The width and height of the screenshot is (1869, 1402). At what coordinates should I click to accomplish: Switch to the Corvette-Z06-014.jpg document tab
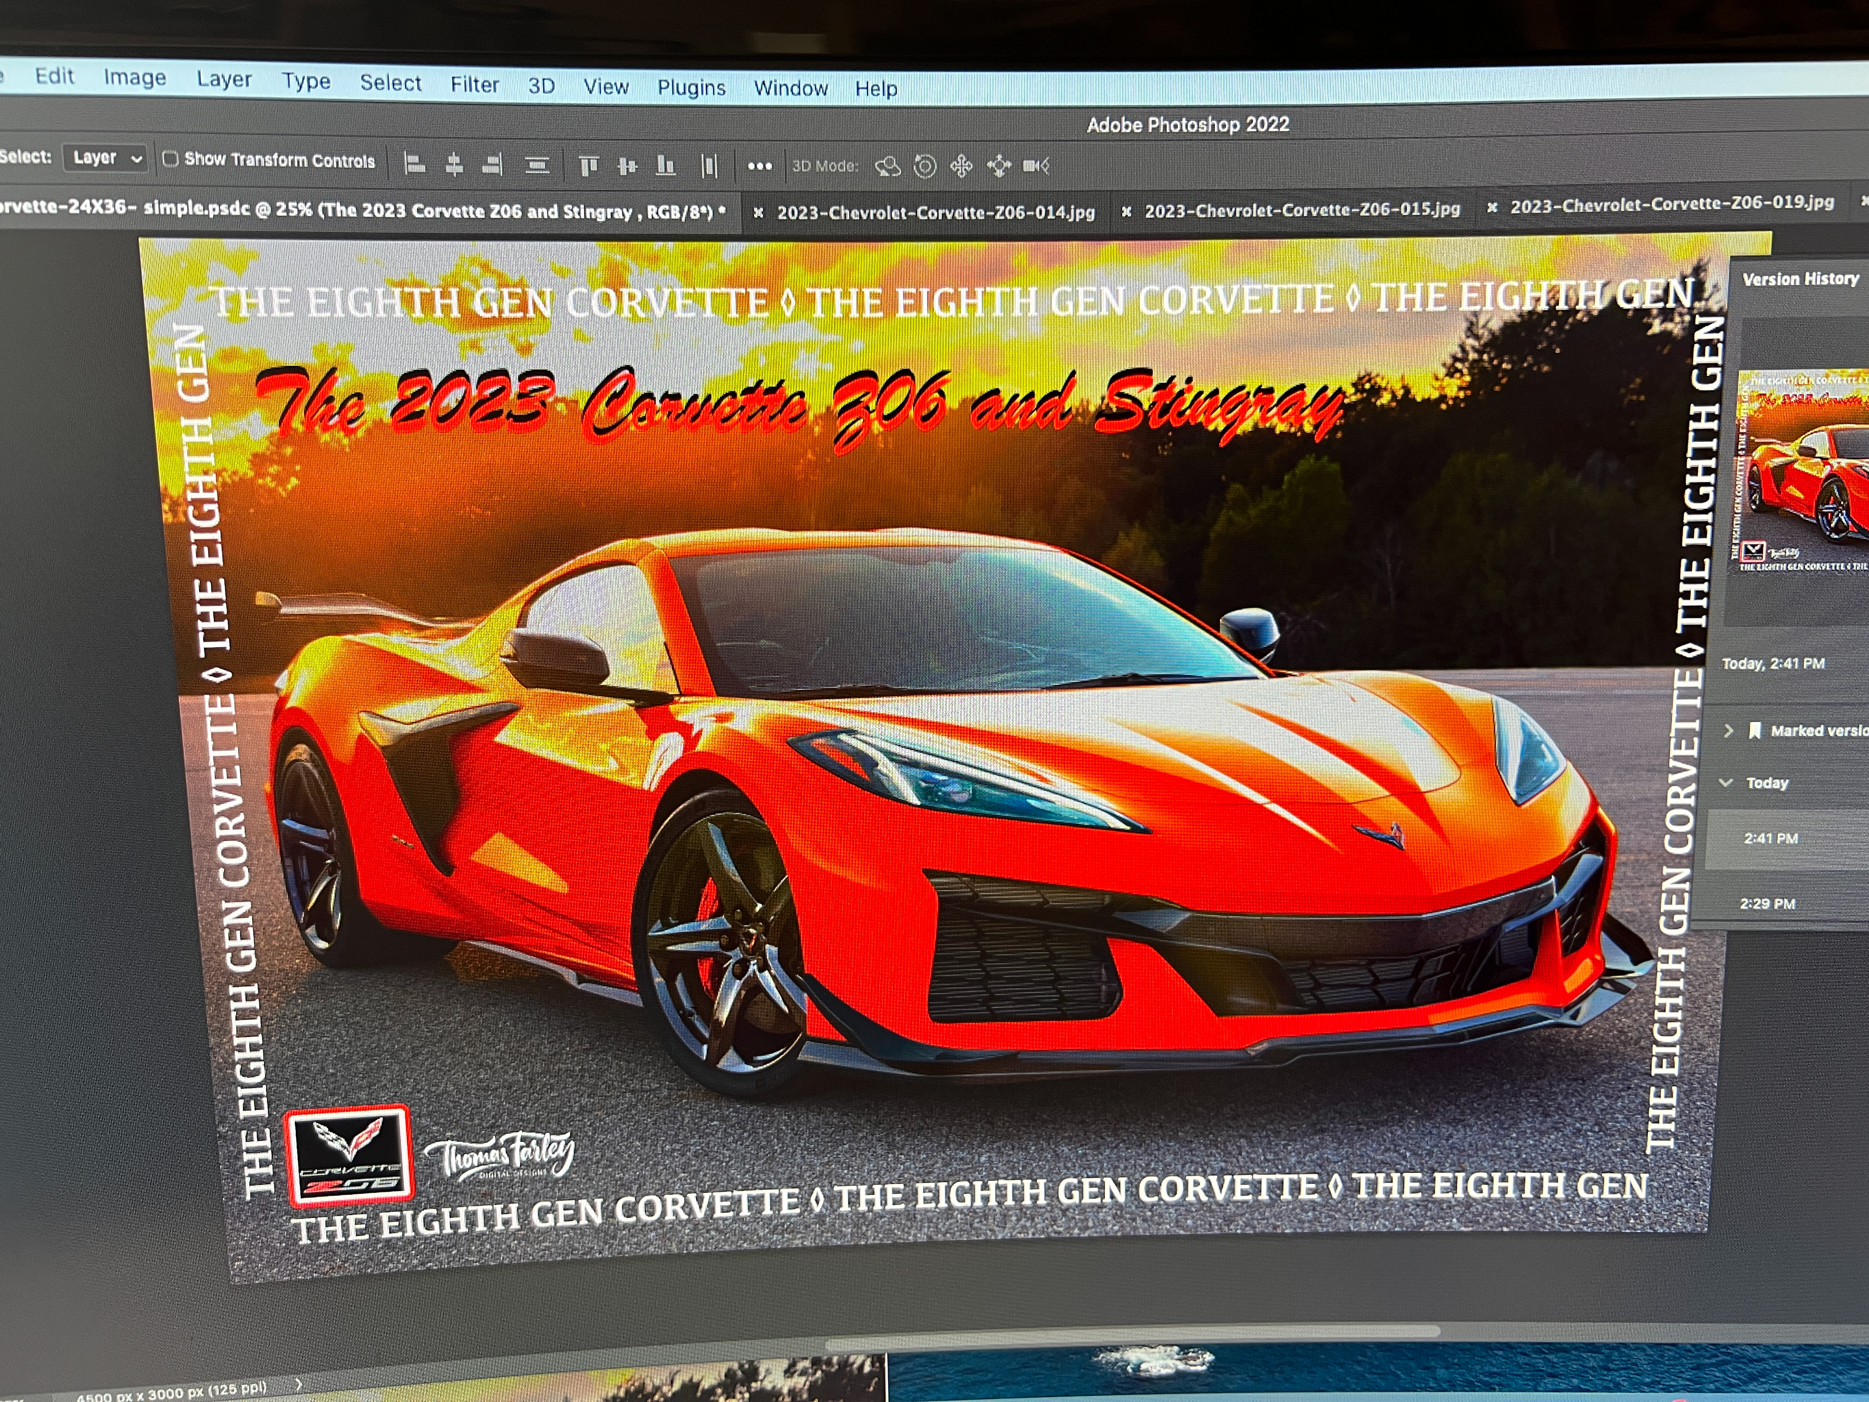(936, 212)
